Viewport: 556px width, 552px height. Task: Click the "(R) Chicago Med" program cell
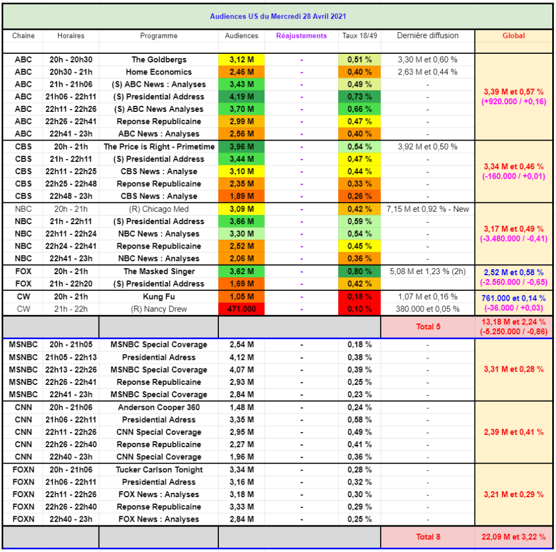point(159,209)
